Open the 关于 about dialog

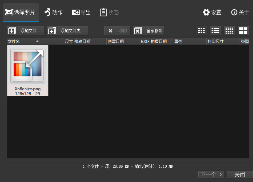pos(240,12)
